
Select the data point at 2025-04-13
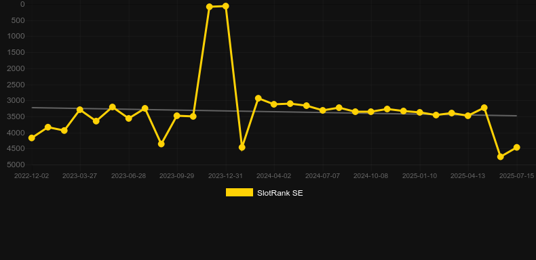[x=468, y=116]
